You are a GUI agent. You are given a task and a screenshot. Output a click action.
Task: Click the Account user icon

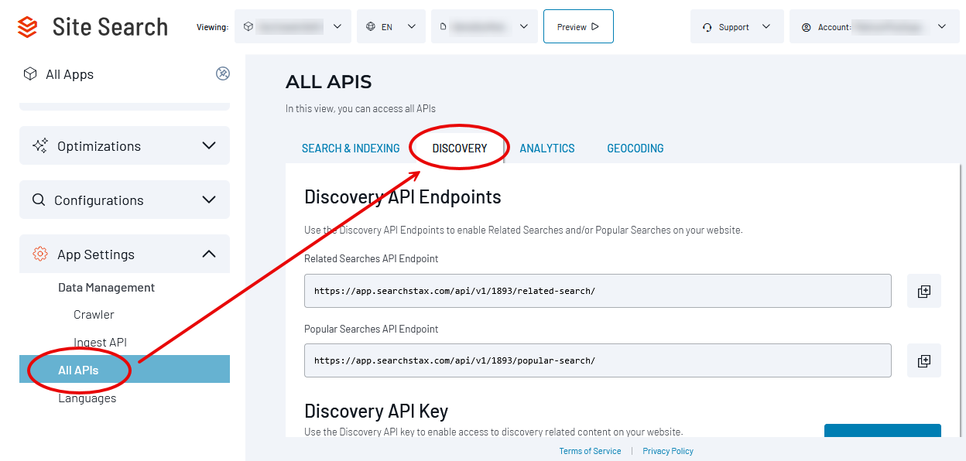[807, 27]
